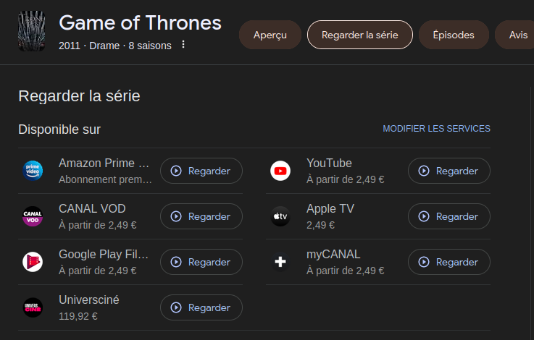
Task: Watch on Apple TV via Regarder button
Action: (x=449, y=216)
